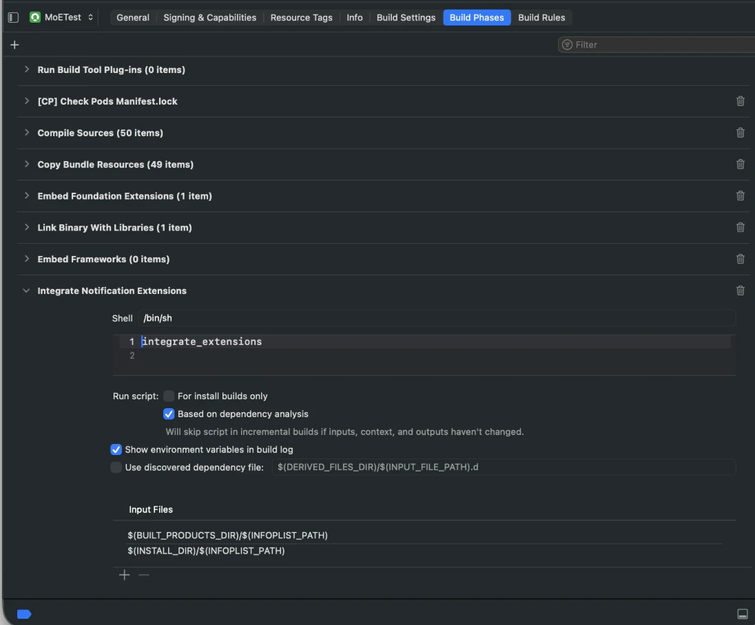Expand Link Binary With Libraries section

pyautogui.click(x=27, y=227)
